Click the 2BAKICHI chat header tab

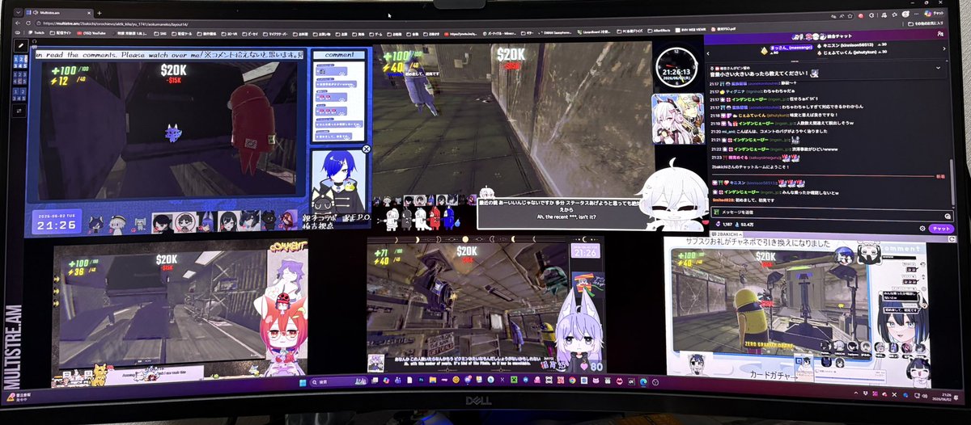(726, 234)
